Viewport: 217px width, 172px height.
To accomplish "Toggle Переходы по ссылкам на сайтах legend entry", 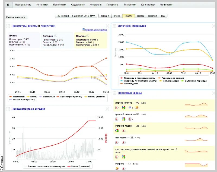I will tap(139, 81).
